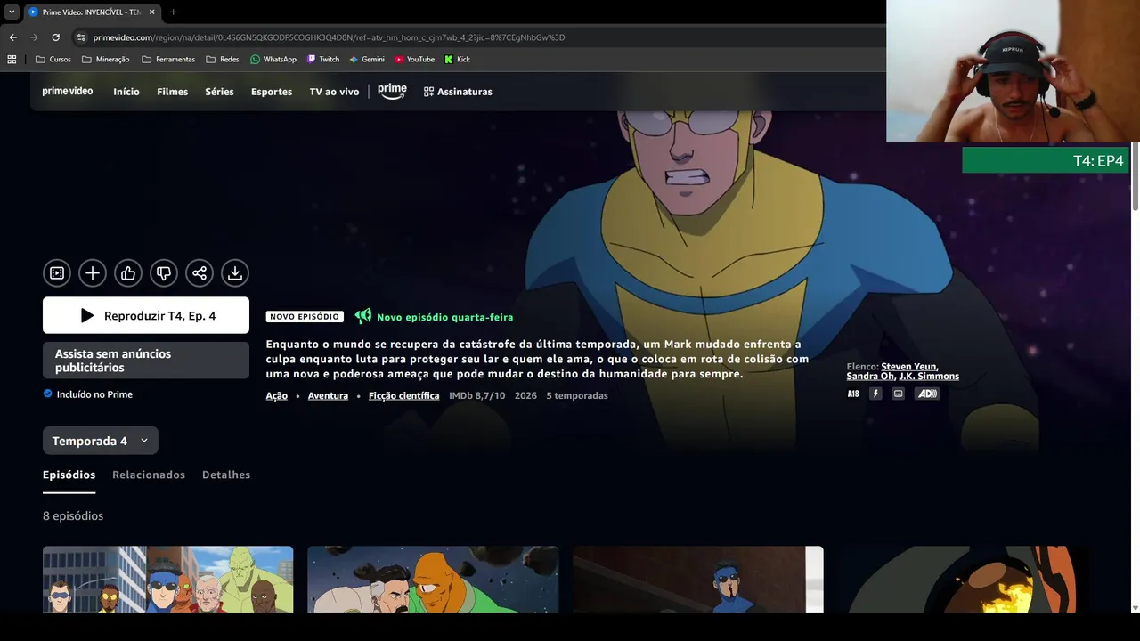Viewport: 1140px width, 641px height.
Task: Click the Ficção científica genre link
Action: 403,395
